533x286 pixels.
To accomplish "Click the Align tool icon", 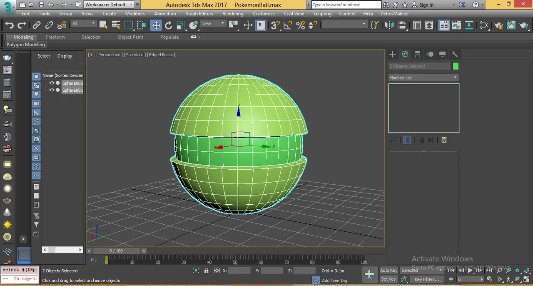I will [402, 25].
